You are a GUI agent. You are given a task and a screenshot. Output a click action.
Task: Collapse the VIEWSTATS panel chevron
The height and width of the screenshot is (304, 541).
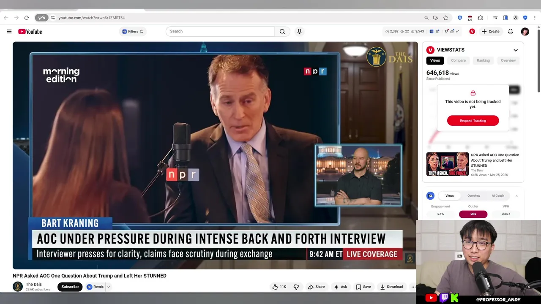coord(516,50)
